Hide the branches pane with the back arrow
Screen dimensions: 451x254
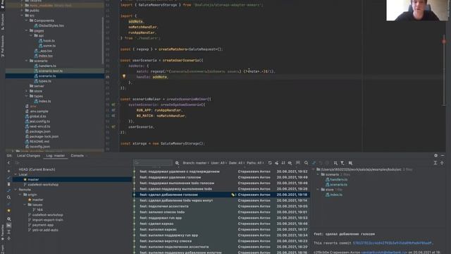tap(8, 163)
